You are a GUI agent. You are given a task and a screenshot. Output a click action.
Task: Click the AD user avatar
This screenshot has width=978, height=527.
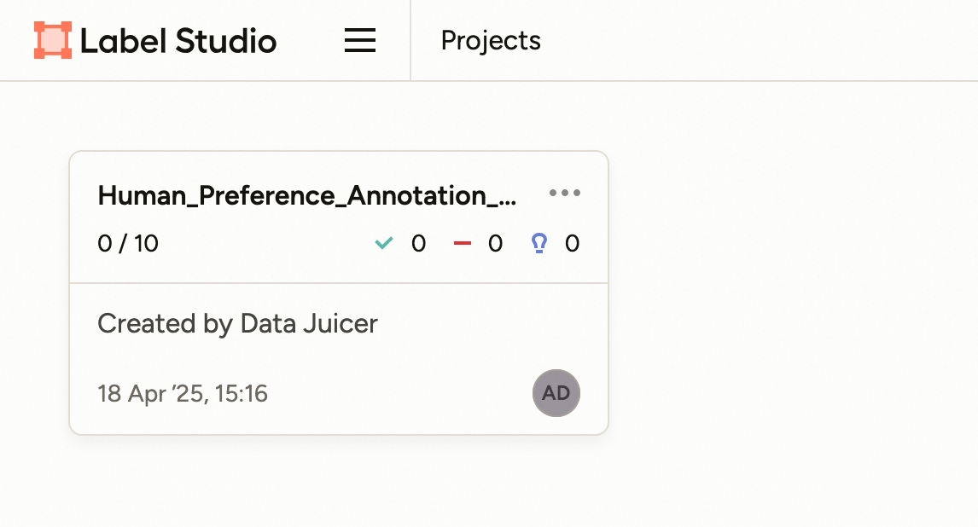[x=556, y=393]
